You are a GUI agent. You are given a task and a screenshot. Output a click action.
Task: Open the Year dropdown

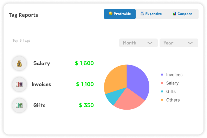pyautogui.click(x=179, y=43)
